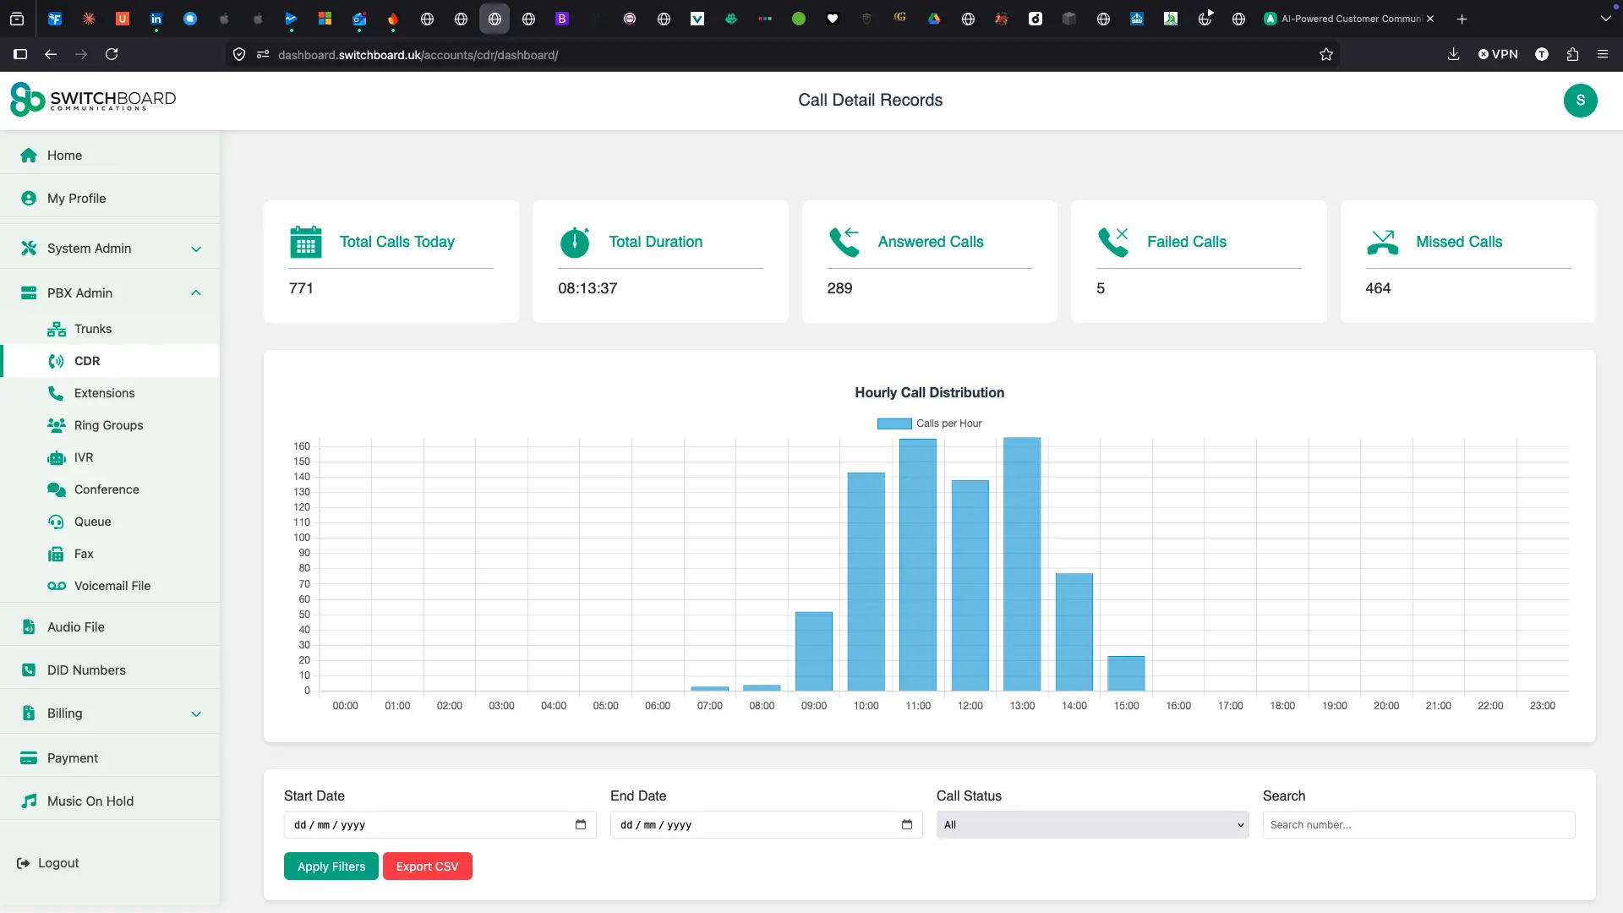This screenshot has height=913, width=1623.
Task: Click the Missed Calls phone icon
Action: [x=1382, y=242]
